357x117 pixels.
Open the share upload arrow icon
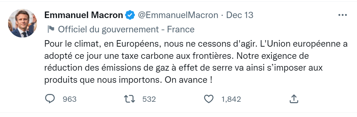pos(294,99)
